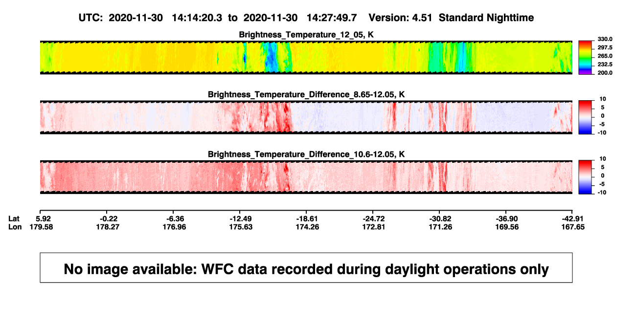
Task: Click the Brightness_Temperature_Difference_10.6-12.05 title
Action: pos(306,154)
